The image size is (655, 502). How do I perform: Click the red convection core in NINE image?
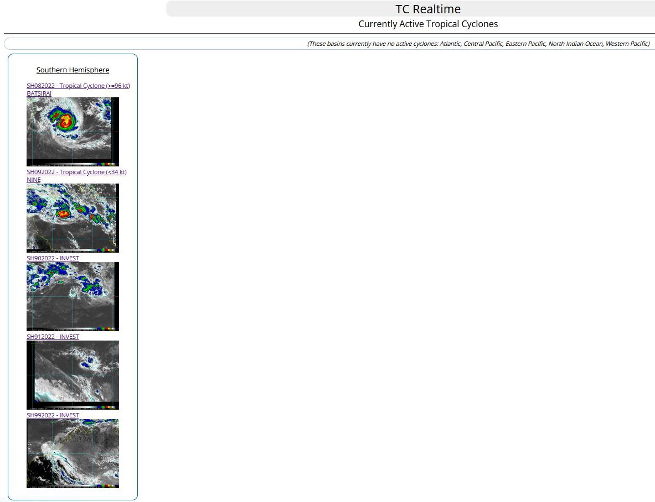click(x=63, y=213)
